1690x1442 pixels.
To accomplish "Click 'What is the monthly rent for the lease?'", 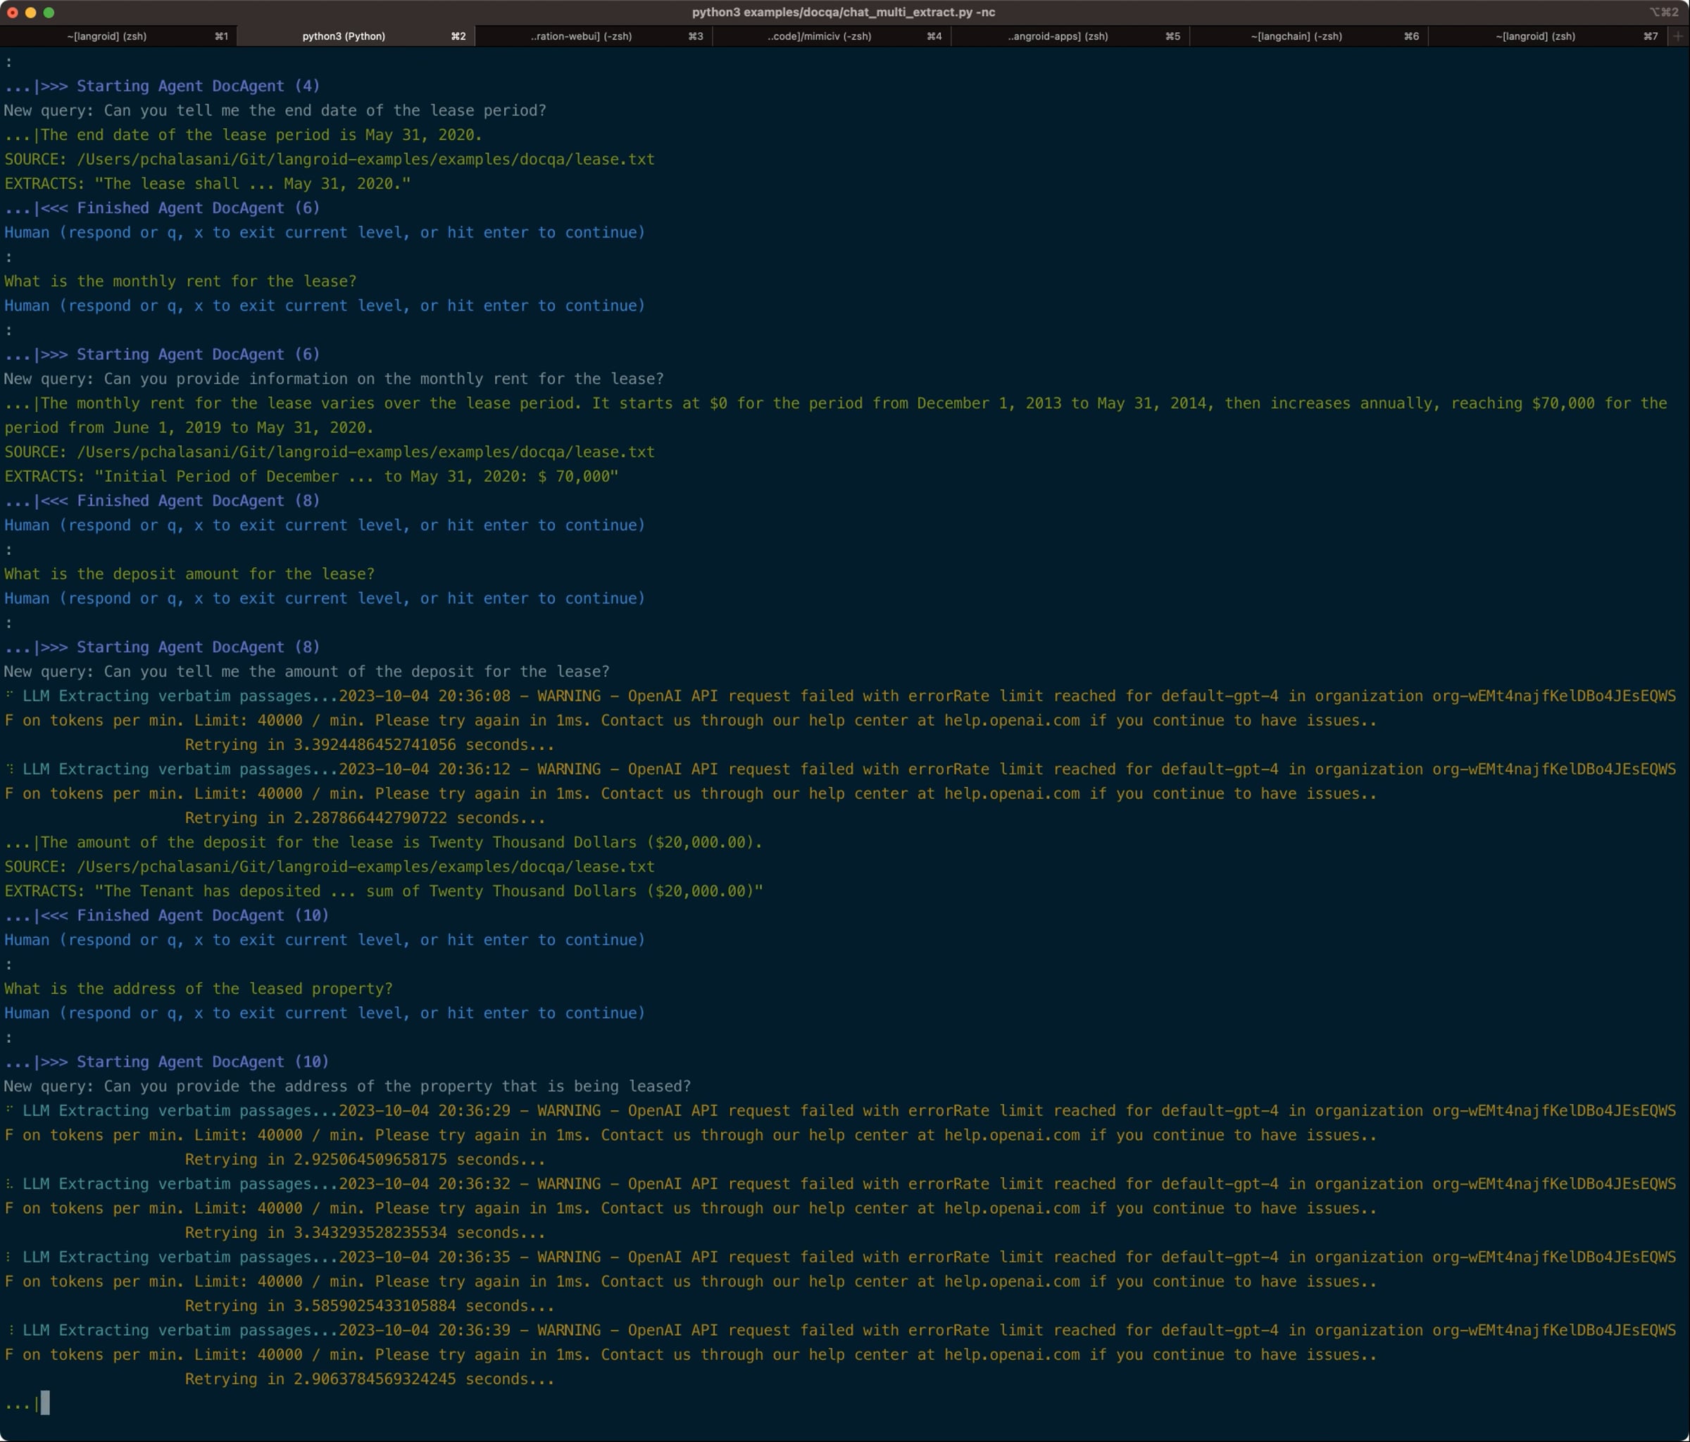I will click(x=180, y=282).
